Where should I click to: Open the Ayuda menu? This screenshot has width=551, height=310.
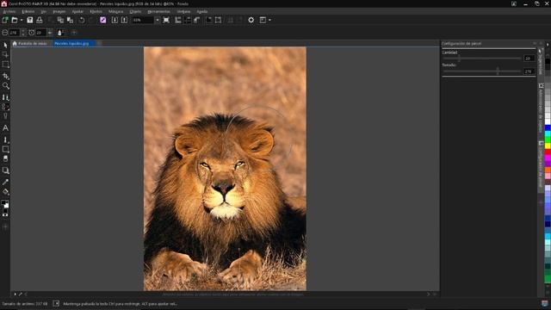[201, 11]
